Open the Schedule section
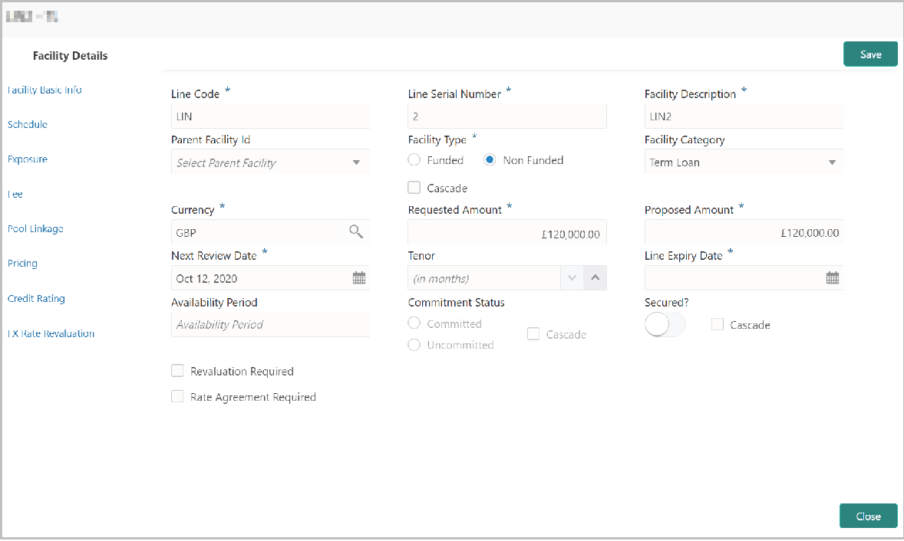 (x=28, y=124)
